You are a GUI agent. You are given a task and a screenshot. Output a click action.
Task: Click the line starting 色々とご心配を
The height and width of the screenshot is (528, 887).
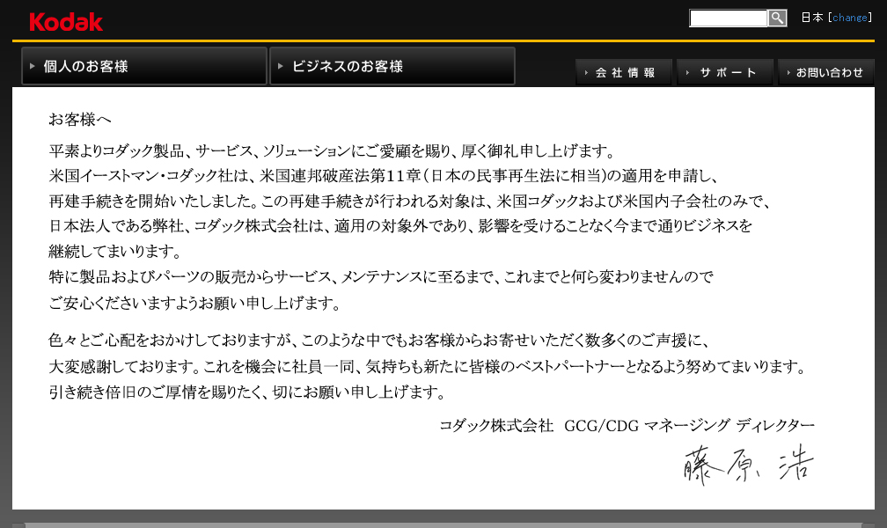click(x=378, y=340)
